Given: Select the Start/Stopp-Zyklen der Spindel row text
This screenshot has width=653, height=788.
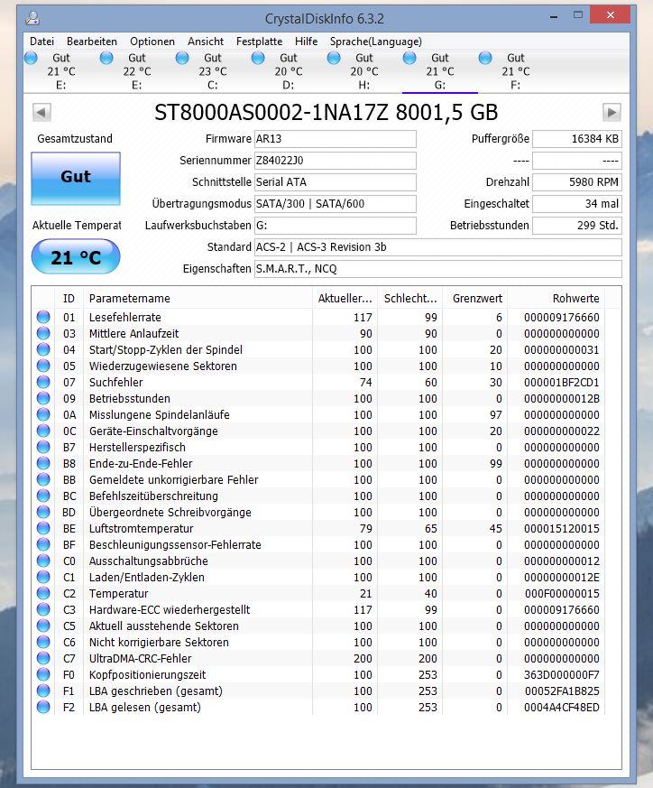Looking at the screenshot, I should click(x=166, y=350).
